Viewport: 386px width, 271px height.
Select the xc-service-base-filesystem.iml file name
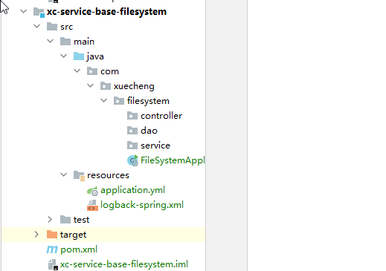pyautogui.click(x=124, y=264)
